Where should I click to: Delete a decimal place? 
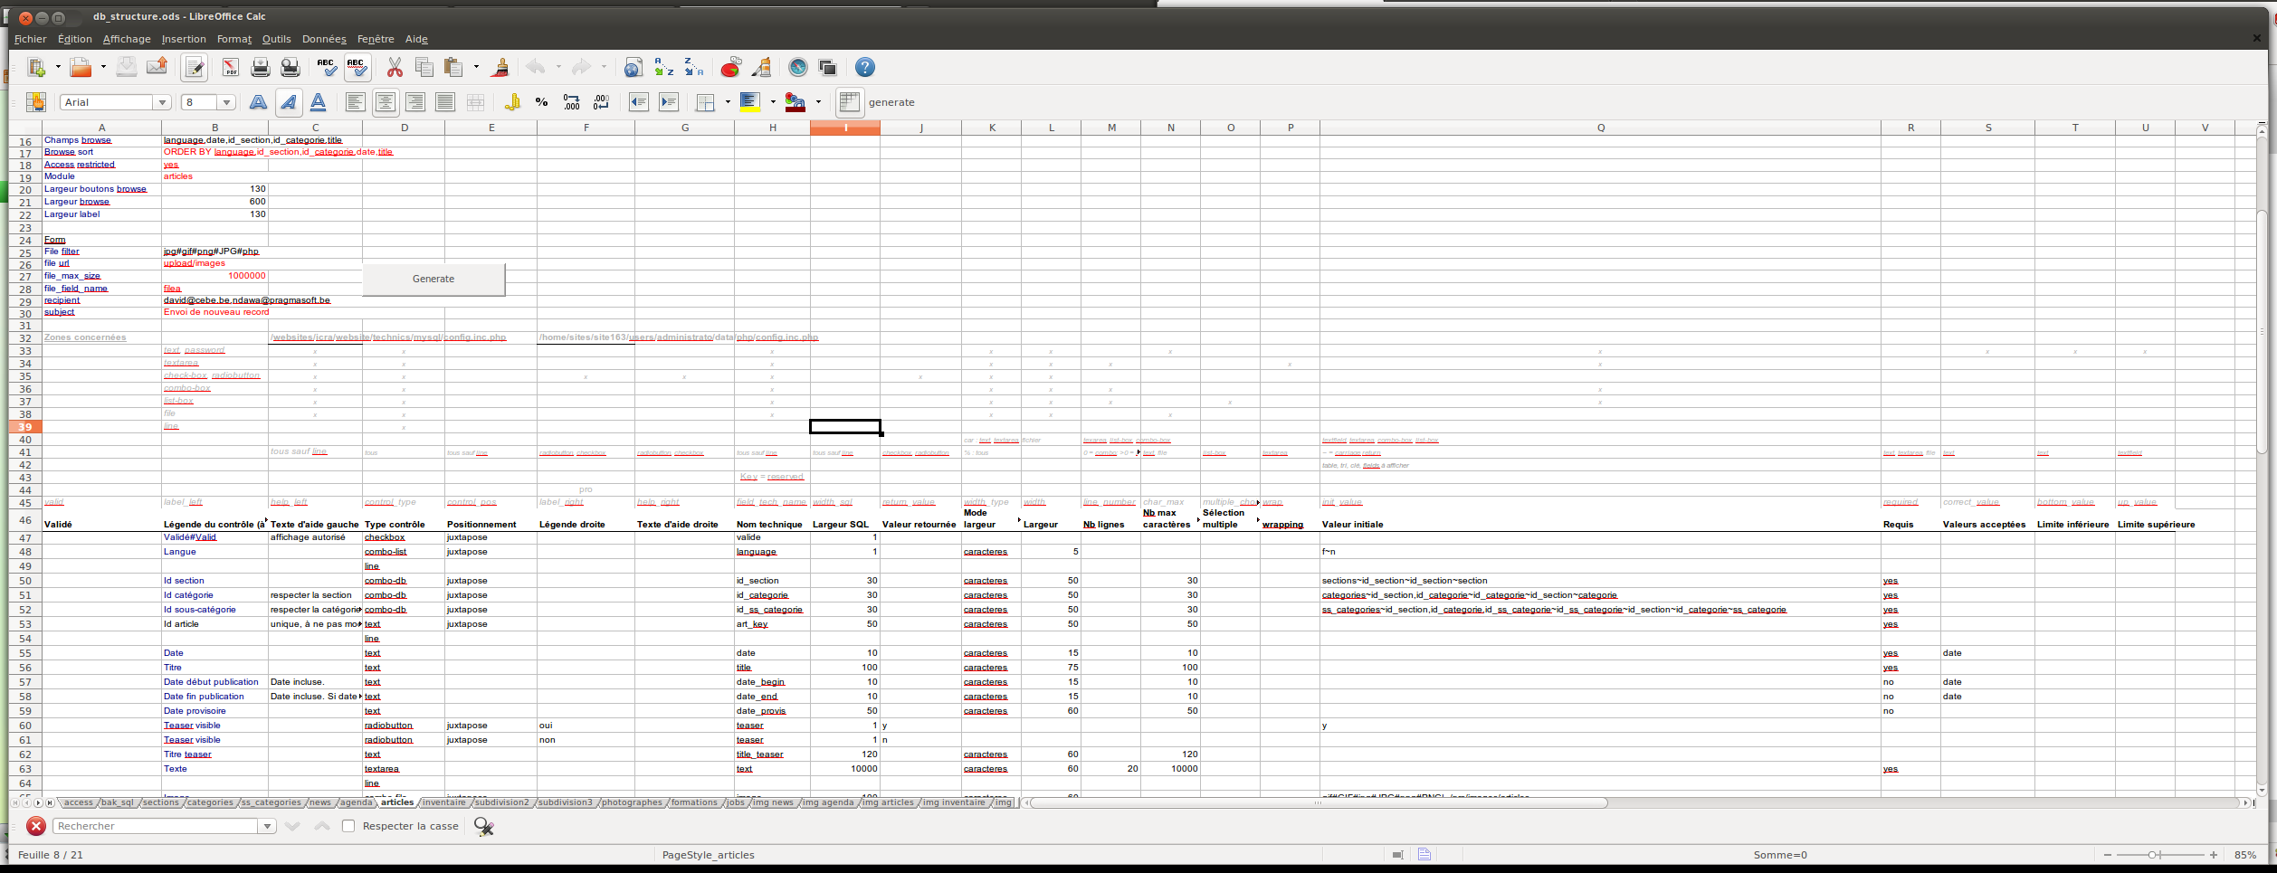pos(601,102)
